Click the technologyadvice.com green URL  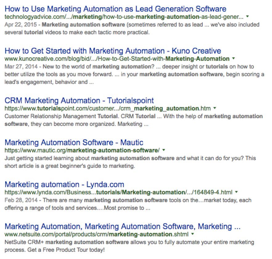[124, 17]
